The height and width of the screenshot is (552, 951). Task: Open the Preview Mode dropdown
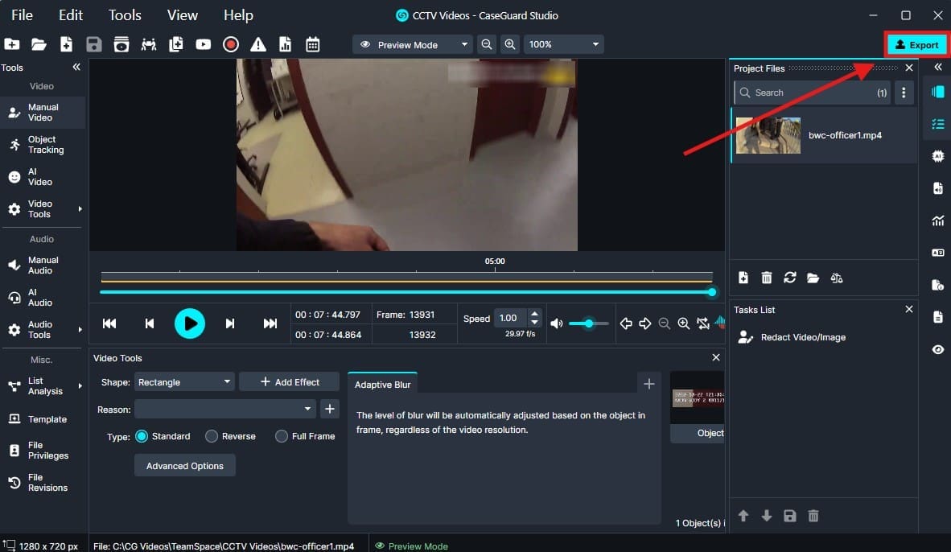coord(414,45)
